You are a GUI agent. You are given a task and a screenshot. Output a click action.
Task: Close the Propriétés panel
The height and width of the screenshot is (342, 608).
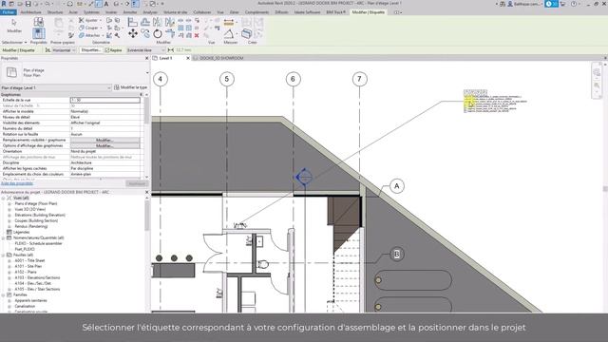click(146, 58)
